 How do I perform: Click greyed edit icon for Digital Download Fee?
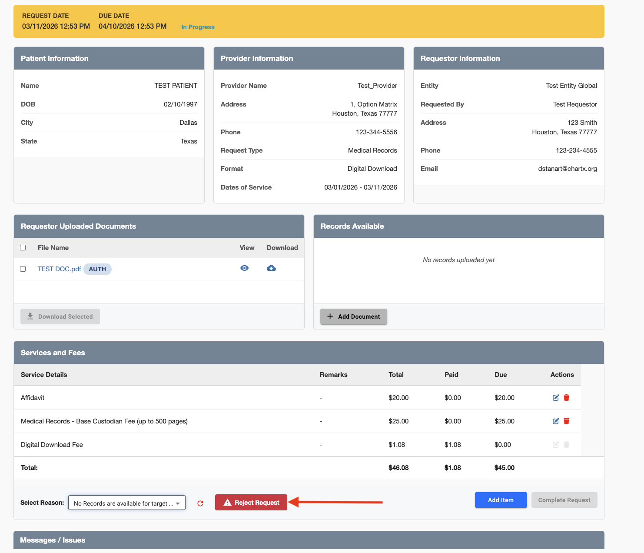[555, 445]
